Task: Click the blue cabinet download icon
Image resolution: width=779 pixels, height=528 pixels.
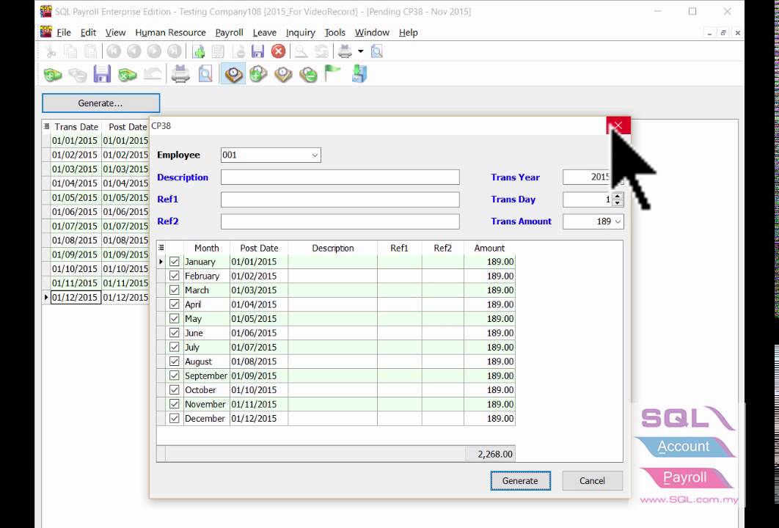Action: (359, 75)
